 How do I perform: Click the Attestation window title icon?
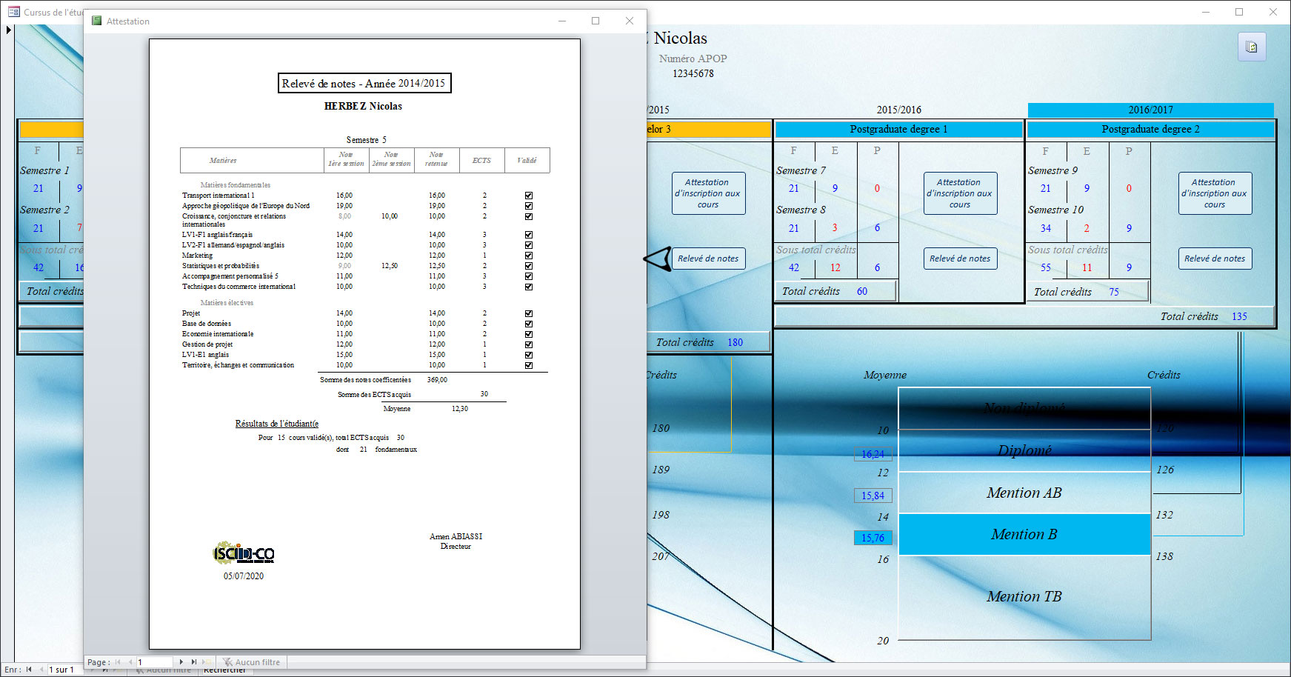pyautogui.click(x=96, y=21)
